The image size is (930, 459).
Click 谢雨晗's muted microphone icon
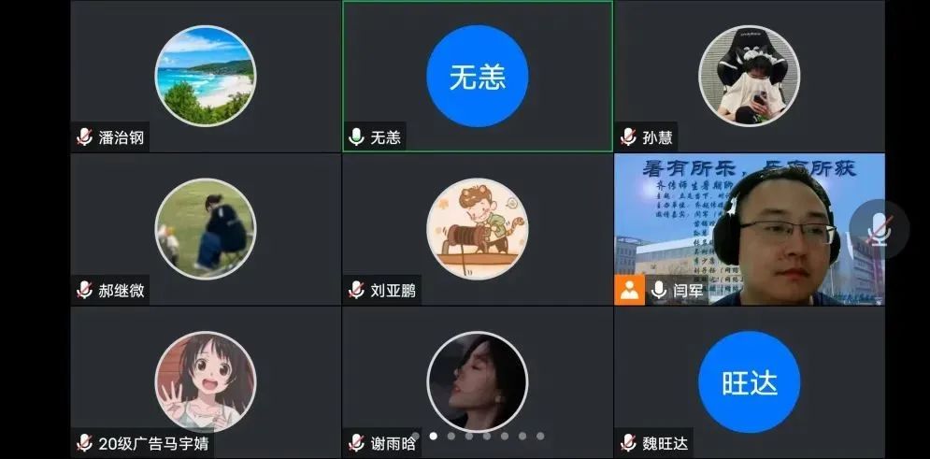tap(356, 443)
